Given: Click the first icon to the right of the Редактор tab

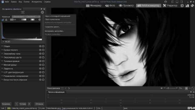Looking at the screenshot, I should 182,5.
